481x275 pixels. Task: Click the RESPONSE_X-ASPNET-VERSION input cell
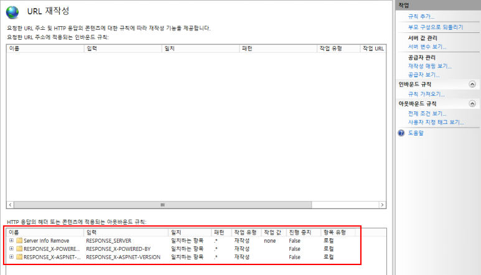pyautogui.click(x=123, y=257)
